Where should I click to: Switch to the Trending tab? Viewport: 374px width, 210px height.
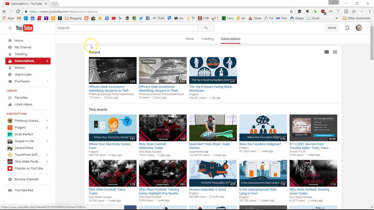click(207, 39)
